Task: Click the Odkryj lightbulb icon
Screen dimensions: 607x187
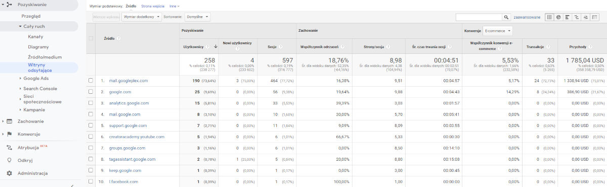Action: 9,160
